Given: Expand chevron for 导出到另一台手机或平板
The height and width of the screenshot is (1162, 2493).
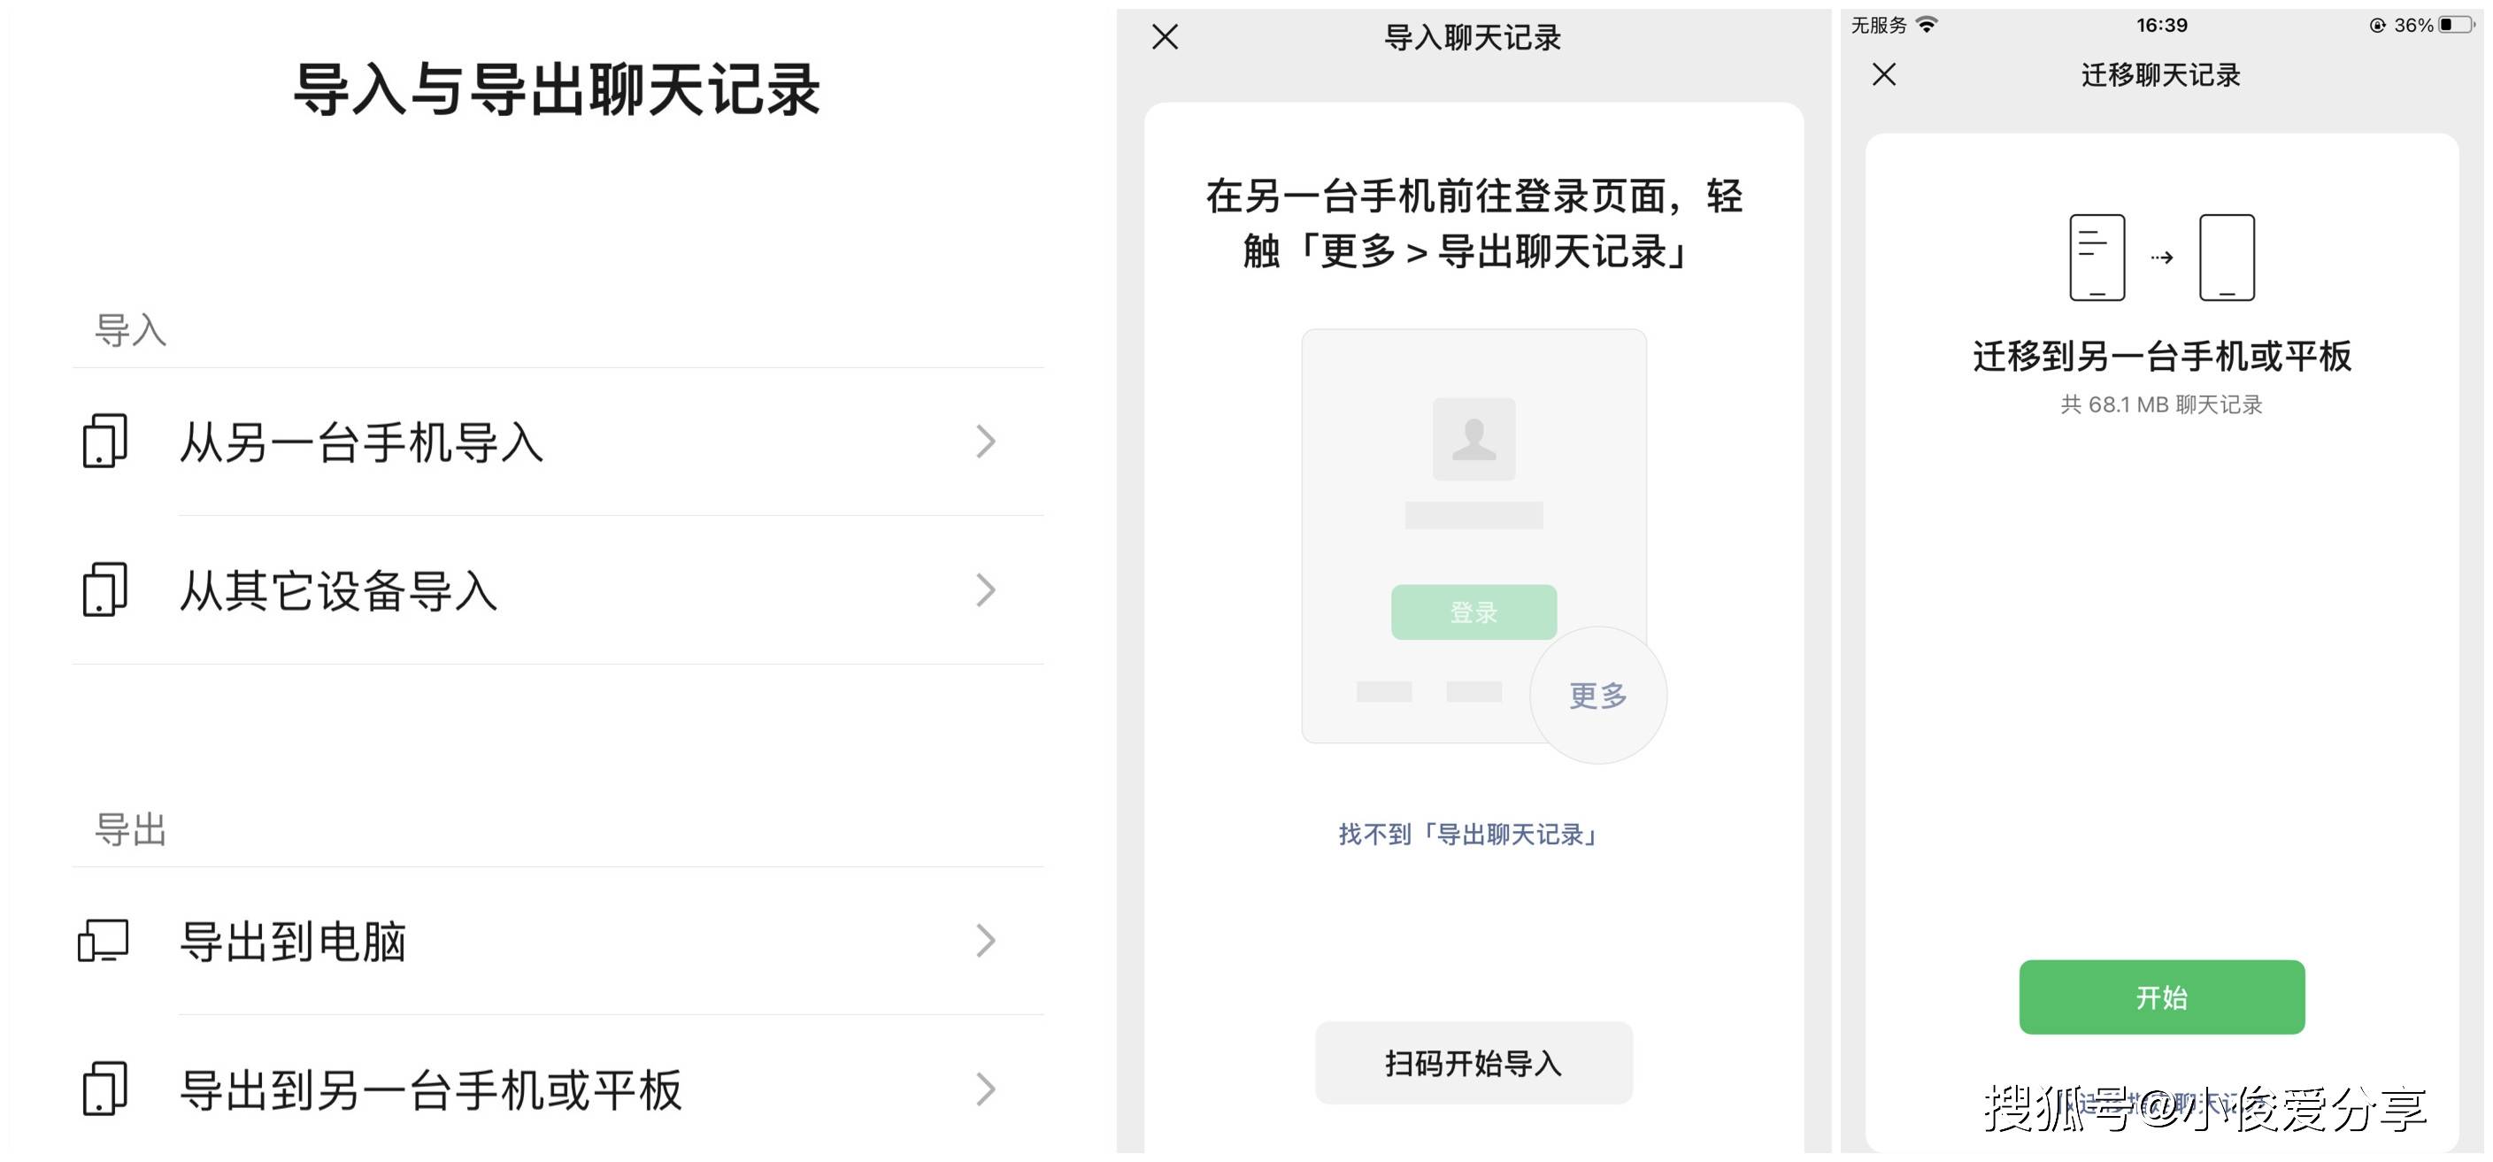Looking at the screenshot, I should pos(985,1089).
